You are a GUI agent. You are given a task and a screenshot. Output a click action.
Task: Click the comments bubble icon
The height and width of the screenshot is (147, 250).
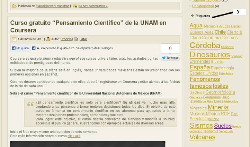coord(74,6)
